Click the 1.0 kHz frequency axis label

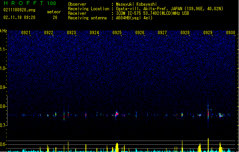point(3,68)
